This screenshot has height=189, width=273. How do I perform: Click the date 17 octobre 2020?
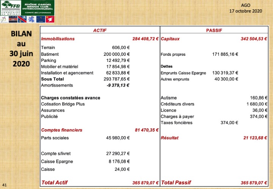(245, 11)
